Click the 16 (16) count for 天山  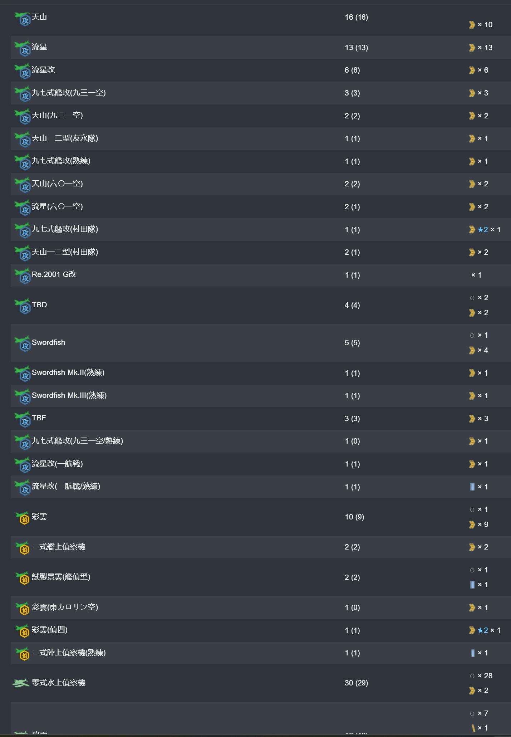(356, 17)
